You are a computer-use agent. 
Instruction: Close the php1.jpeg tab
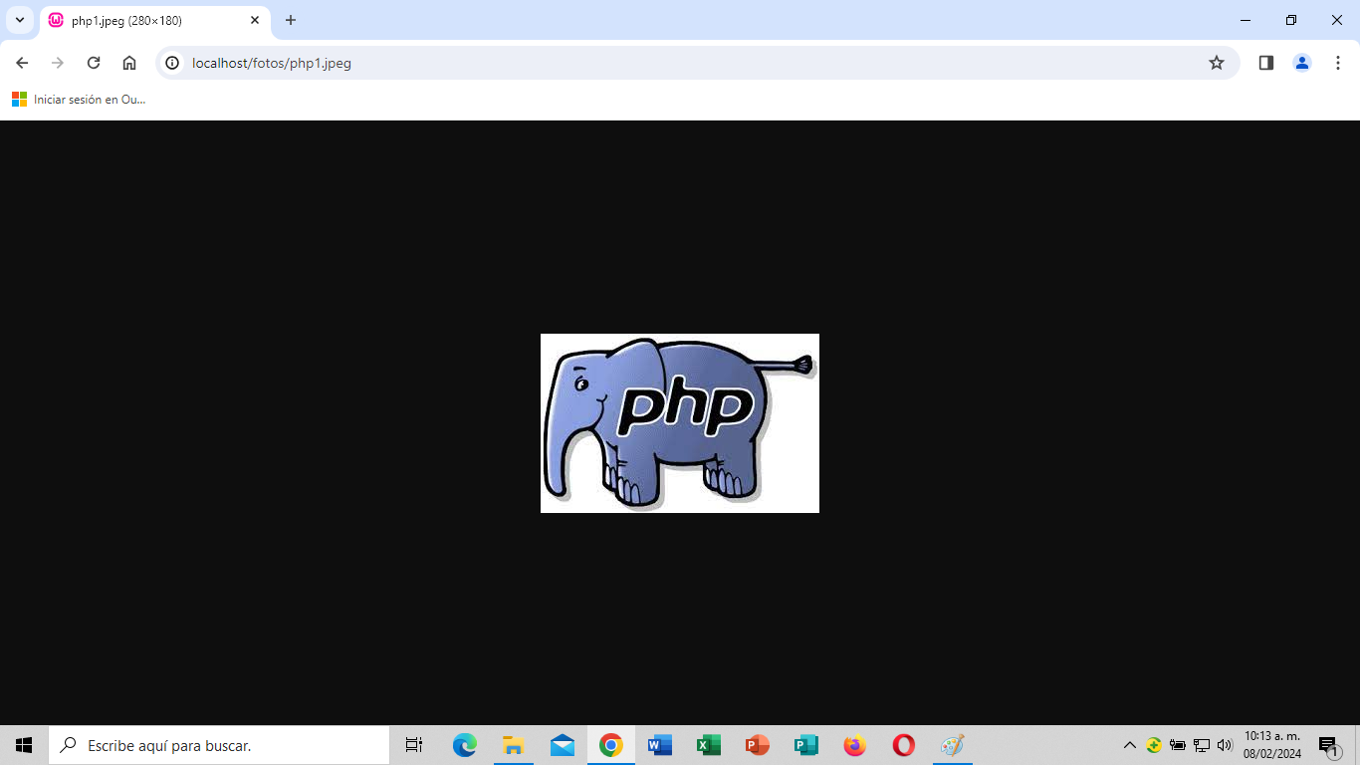coord(255,20)
